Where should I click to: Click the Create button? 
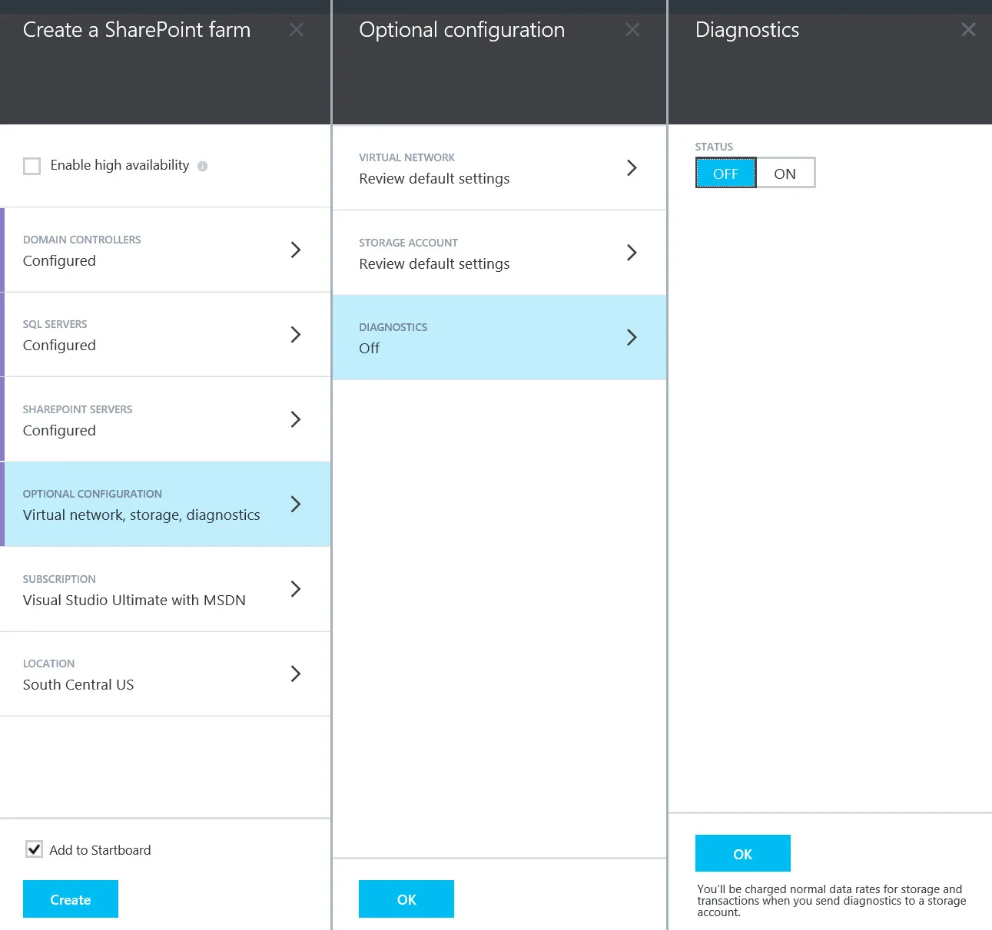(70, 899)
